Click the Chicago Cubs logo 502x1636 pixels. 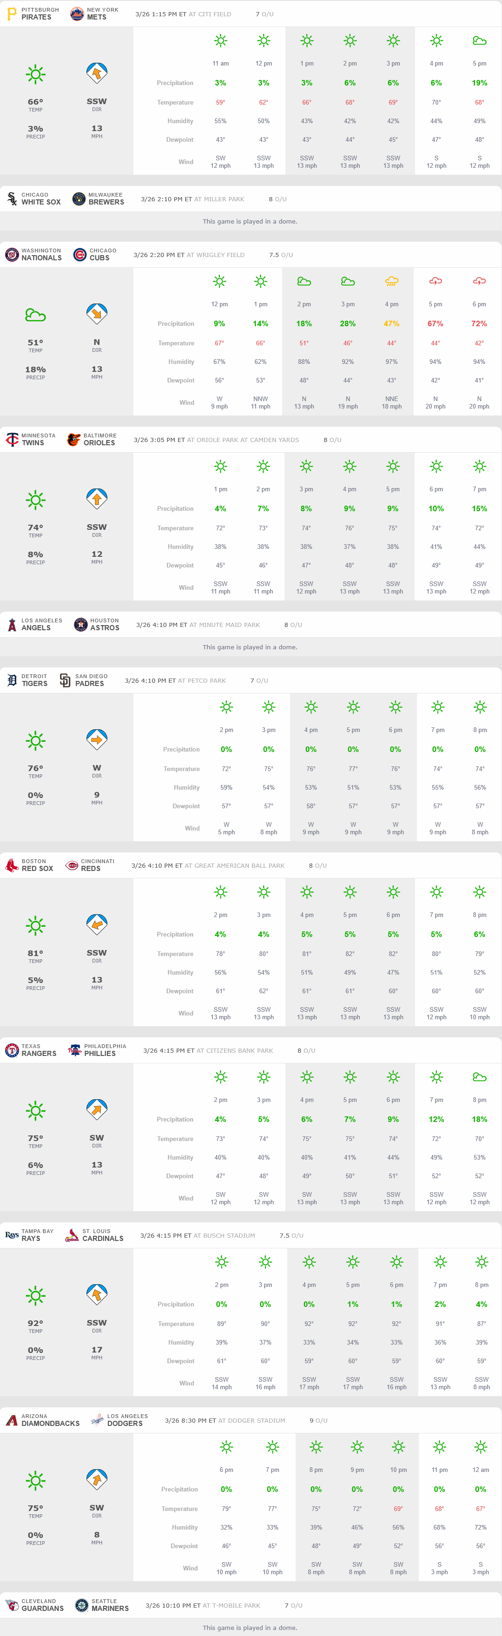79,255
